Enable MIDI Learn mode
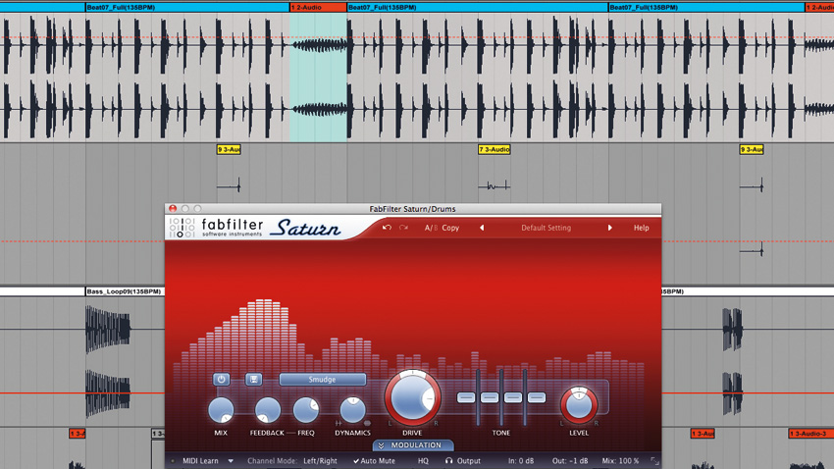Screen dimensions: 834x469 (200, 461)
